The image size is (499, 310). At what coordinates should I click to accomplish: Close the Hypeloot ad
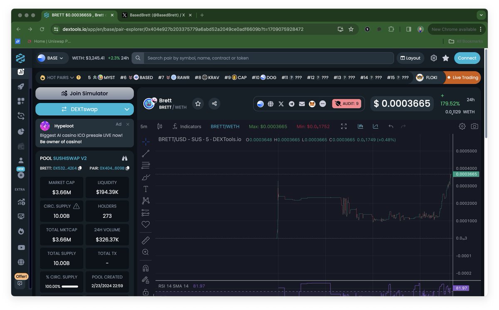pyautogui.click(x=128, y=124)
